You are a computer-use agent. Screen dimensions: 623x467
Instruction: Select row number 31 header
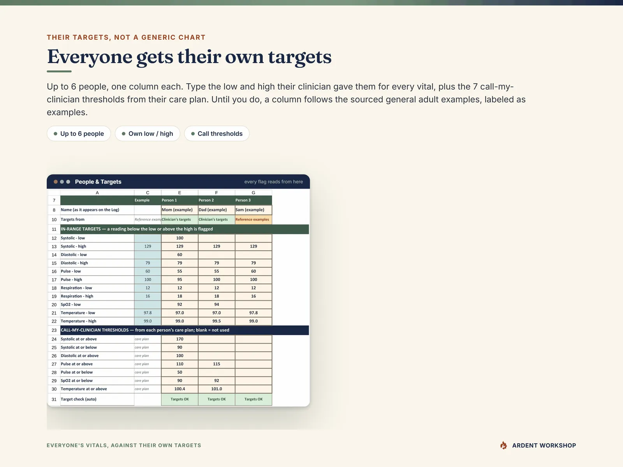(x=54, y=399)
